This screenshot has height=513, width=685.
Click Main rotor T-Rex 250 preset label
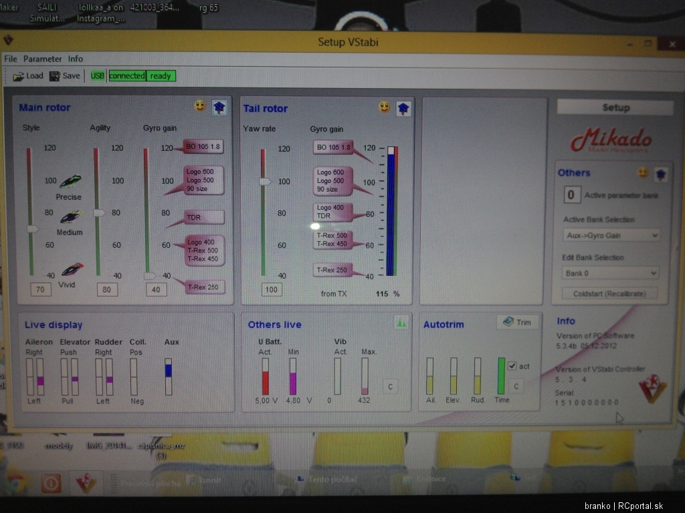(x=205, y=287)
